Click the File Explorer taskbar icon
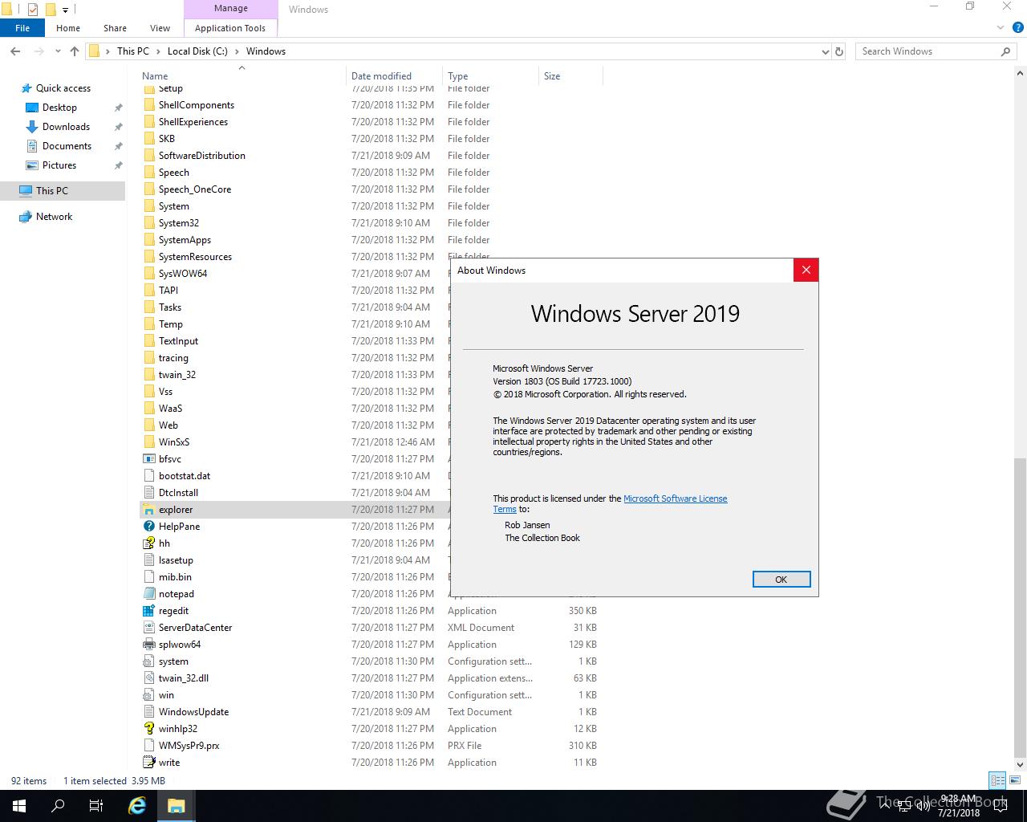1027x822 pixels. coord(177,806)
